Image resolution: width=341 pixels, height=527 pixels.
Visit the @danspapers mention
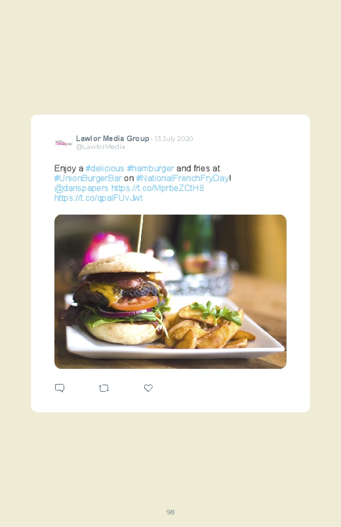pyautogui.click(x=81, y=188)
